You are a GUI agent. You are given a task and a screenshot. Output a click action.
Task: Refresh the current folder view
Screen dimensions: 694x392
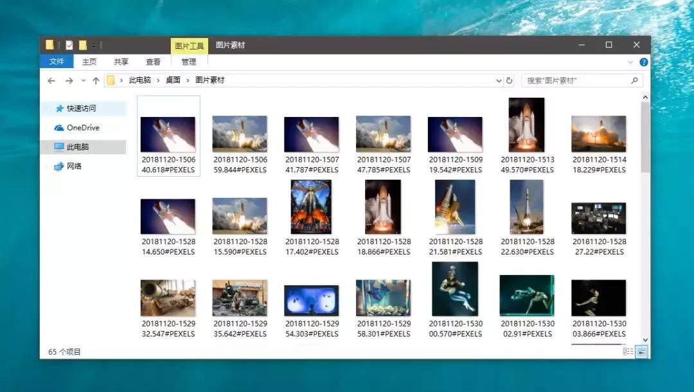(x=510, y=81)
